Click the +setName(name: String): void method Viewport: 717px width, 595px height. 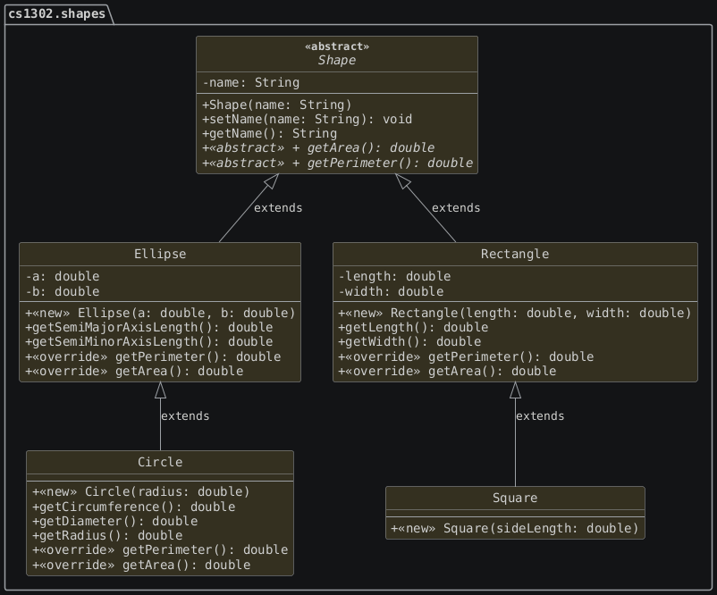coord(308,120)
